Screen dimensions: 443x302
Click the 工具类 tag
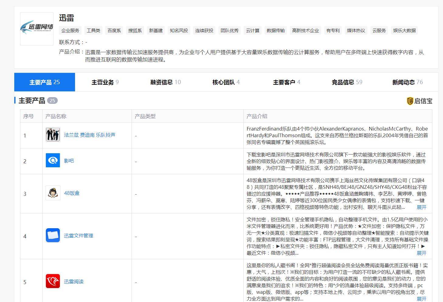click(93, 30)
